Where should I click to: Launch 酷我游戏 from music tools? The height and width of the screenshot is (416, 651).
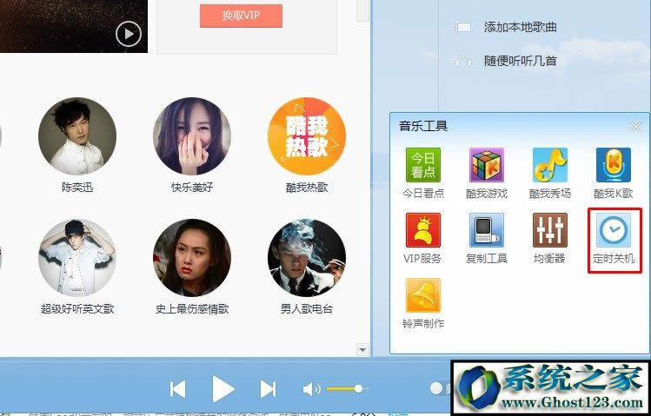[x=486, y=165]
